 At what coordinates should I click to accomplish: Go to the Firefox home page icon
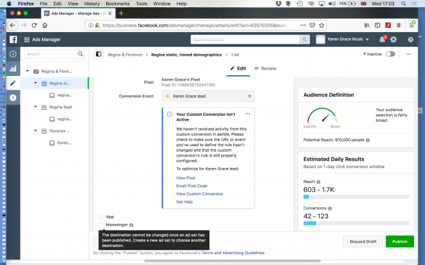pyautogui.click(x=45, y=25)
